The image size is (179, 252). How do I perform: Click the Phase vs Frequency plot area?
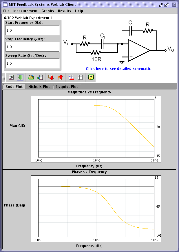[96, 208]
